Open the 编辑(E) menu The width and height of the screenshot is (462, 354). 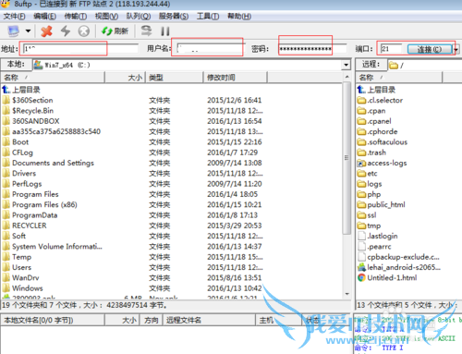pyautogui.click(x=44, y=16)
